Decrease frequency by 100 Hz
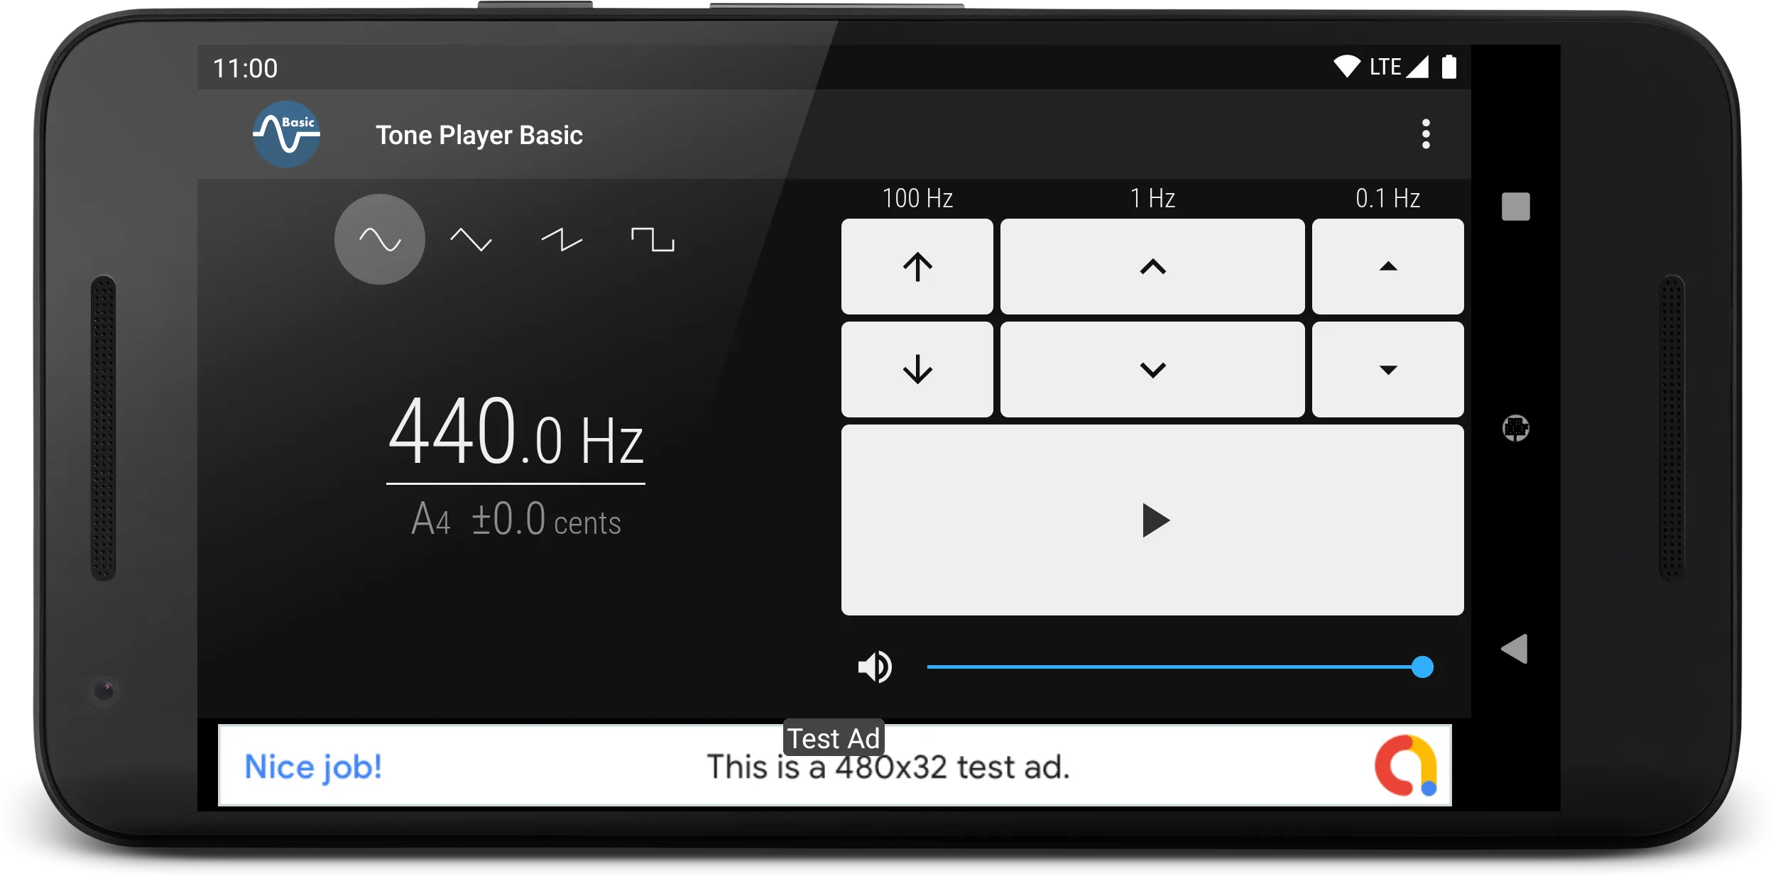1773x876 pixels. pos(917,369)
